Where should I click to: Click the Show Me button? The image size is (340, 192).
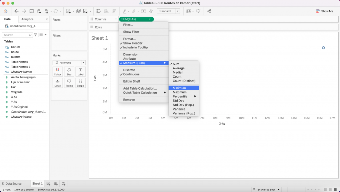coord(324,11)
